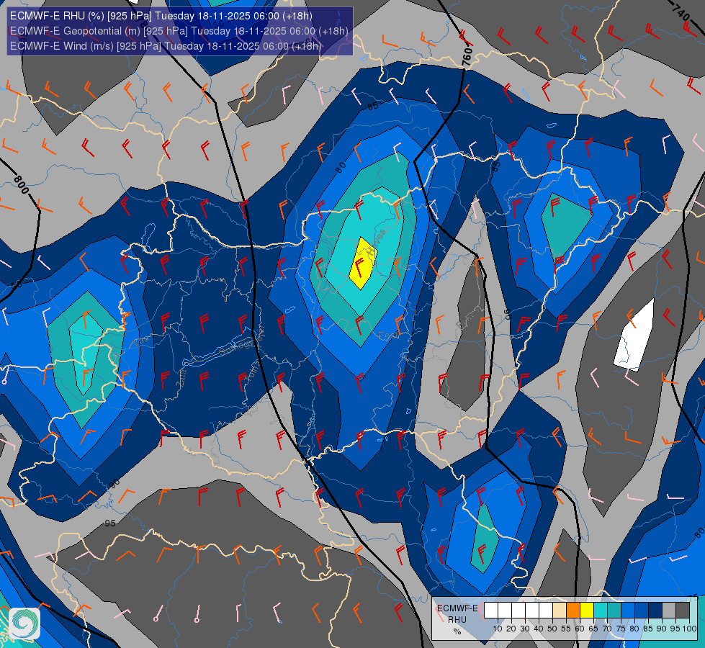
Task: Click the white polygon in the gray region
Action: pyautogui.click(x=636, y=337)
